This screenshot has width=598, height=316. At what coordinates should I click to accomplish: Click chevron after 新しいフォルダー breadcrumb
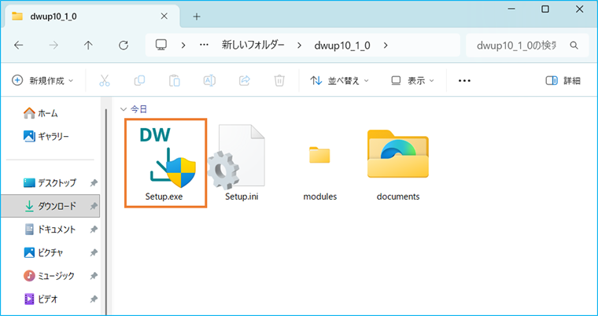[x=299, y=46]
